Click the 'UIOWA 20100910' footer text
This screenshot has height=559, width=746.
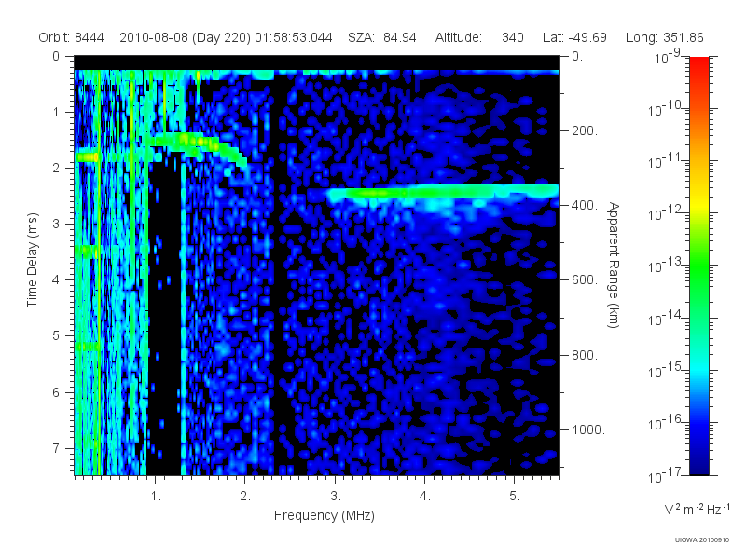point(702,540)
